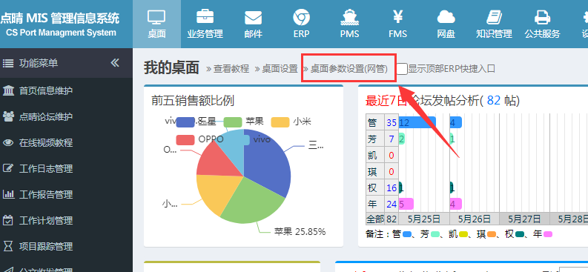Collapse the 功能菜单 sidebar with chevron
The image size is (588, 272).
pyautogui.click(x=115, y=62)
